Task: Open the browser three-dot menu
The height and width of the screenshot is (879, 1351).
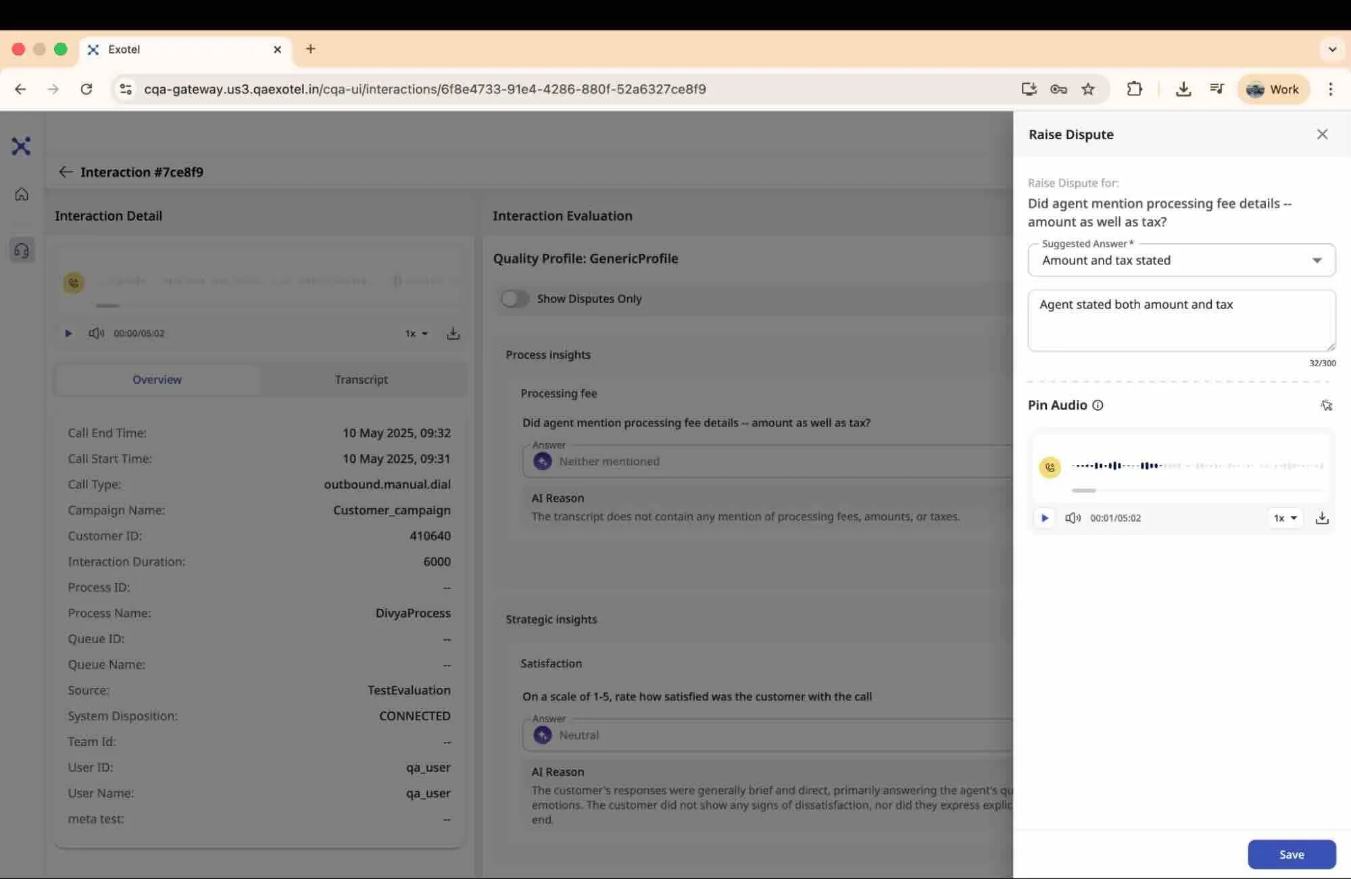Action: 1330,89
